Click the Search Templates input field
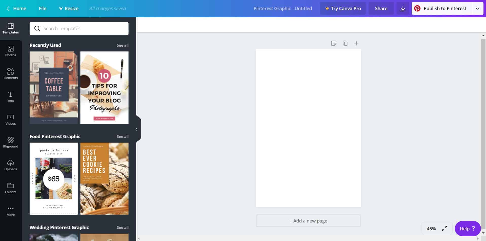 pos(79,29)
